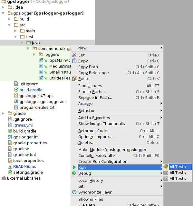
Task: Collapse the src folder tree node
Action: click(9, 25)
